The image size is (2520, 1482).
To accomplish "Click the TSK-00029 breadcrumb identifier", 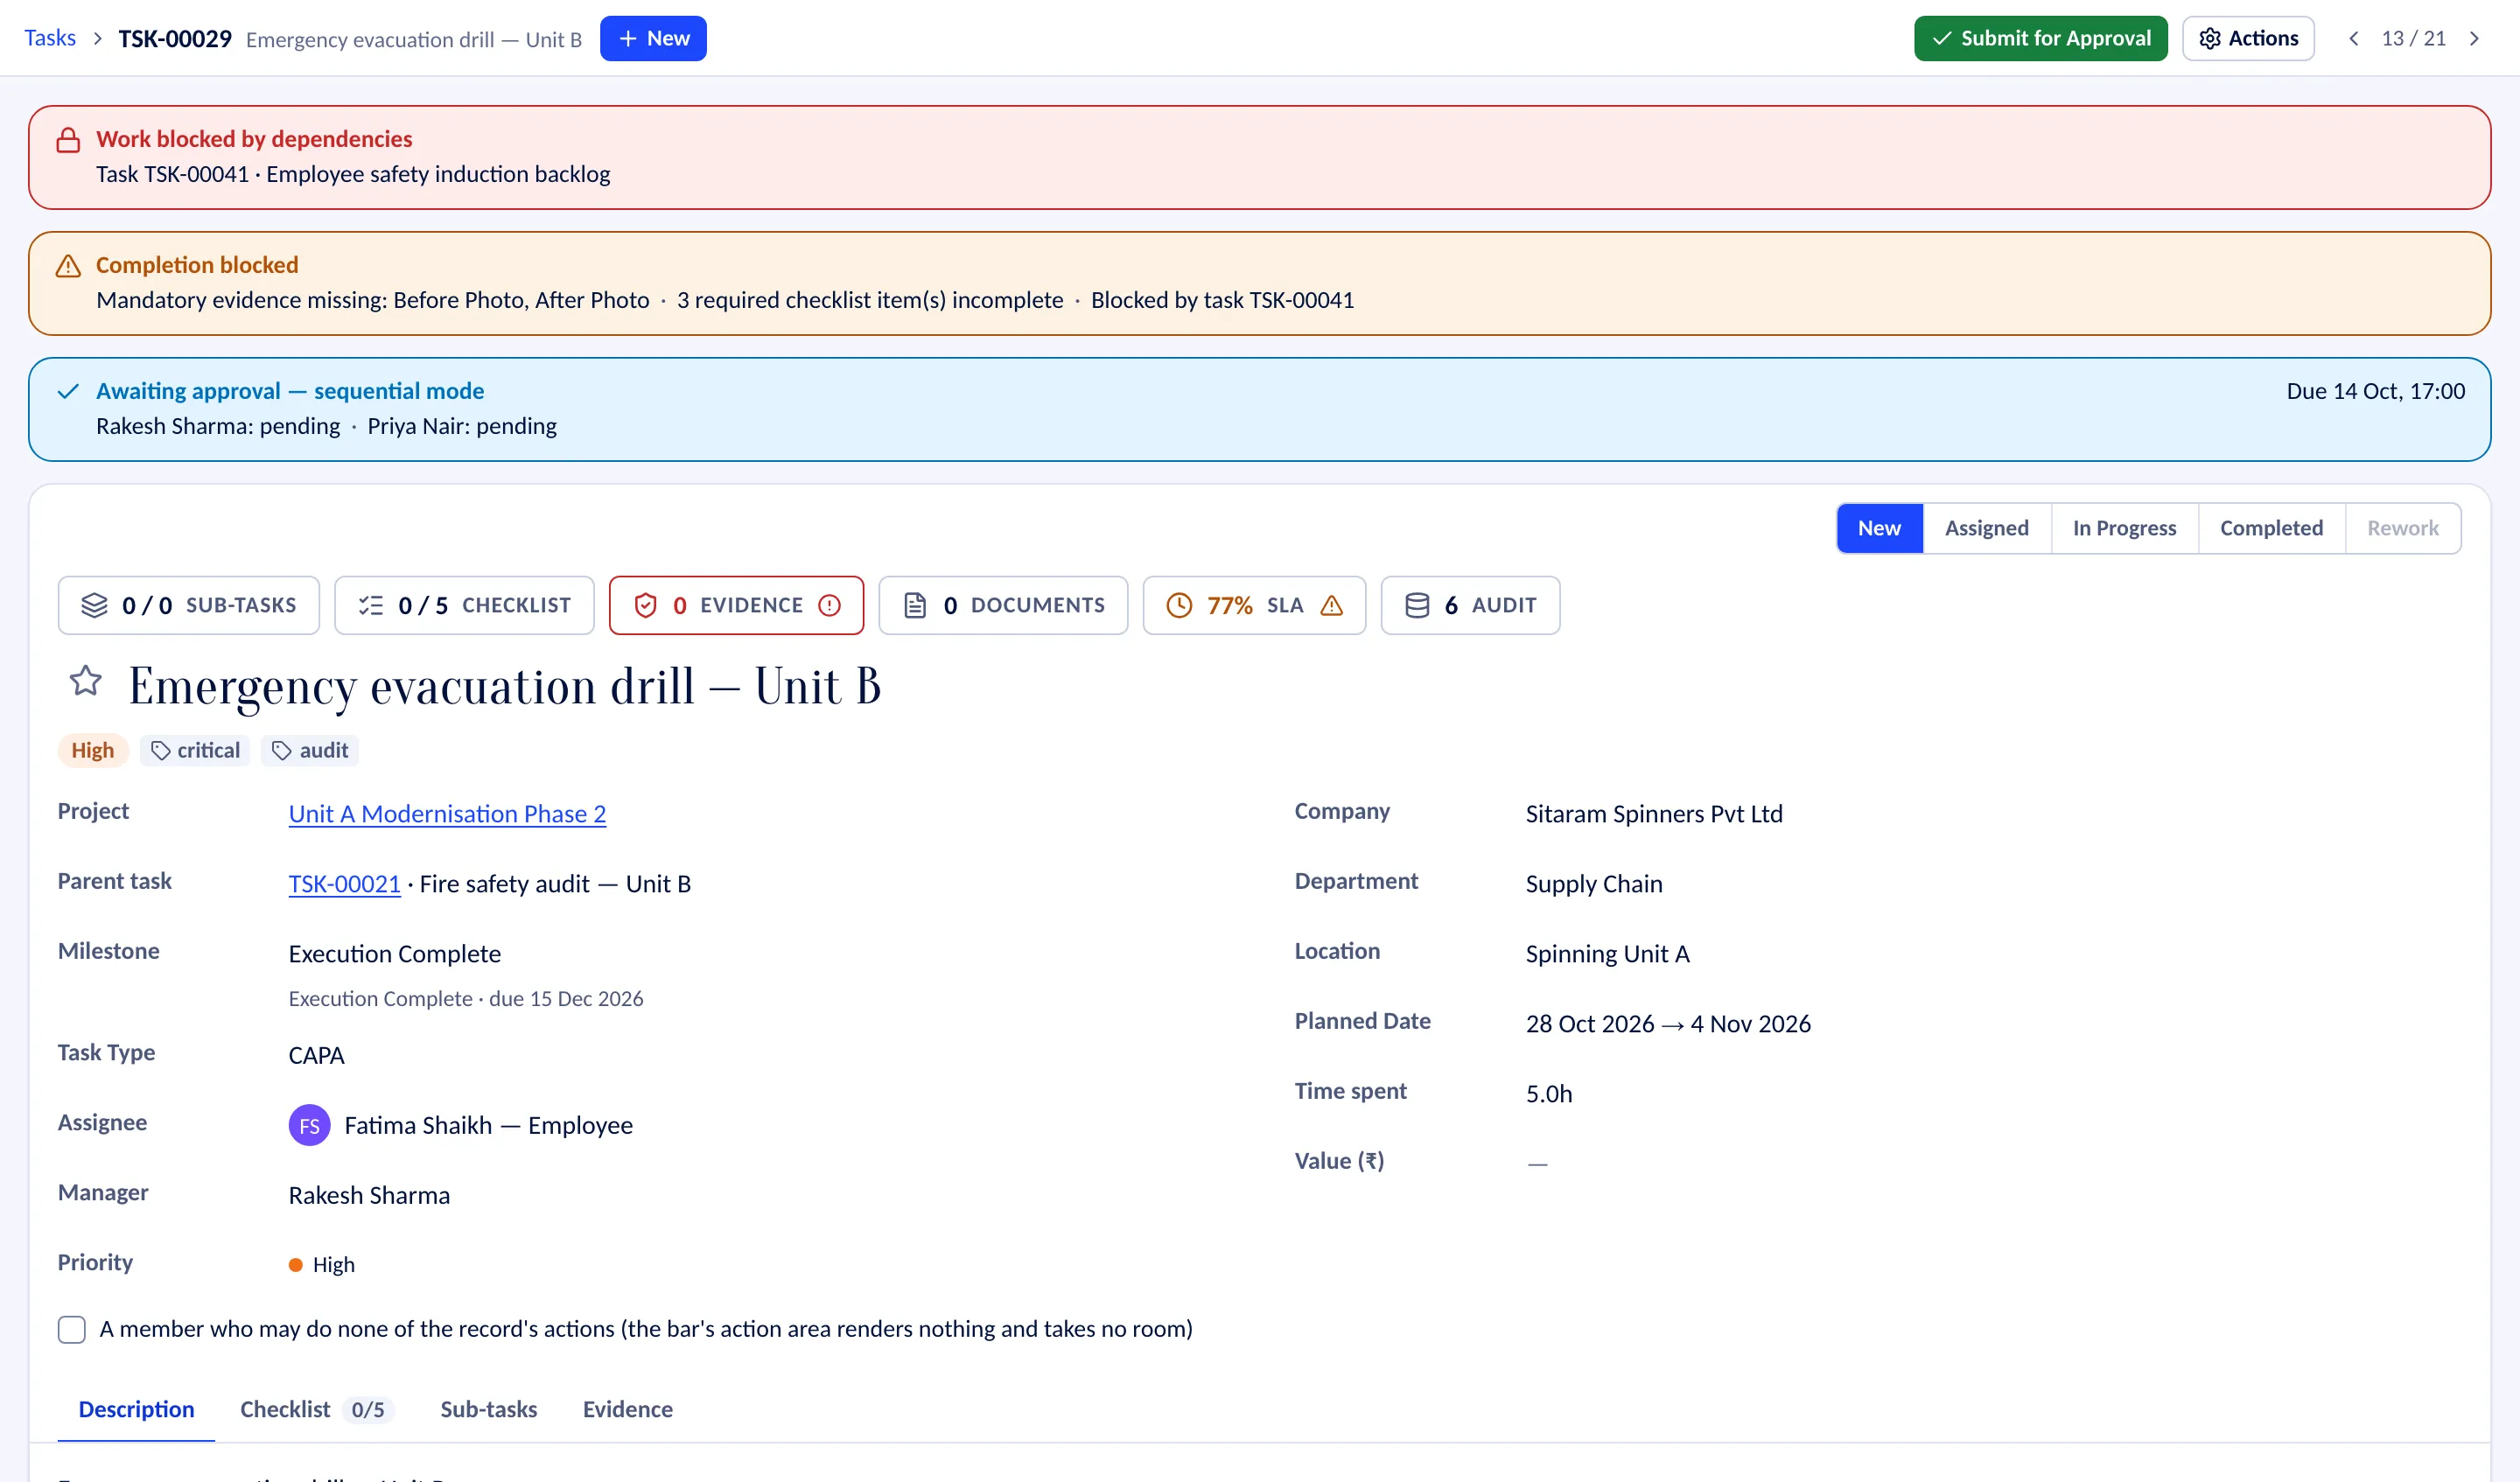I will tap(175, 39).
